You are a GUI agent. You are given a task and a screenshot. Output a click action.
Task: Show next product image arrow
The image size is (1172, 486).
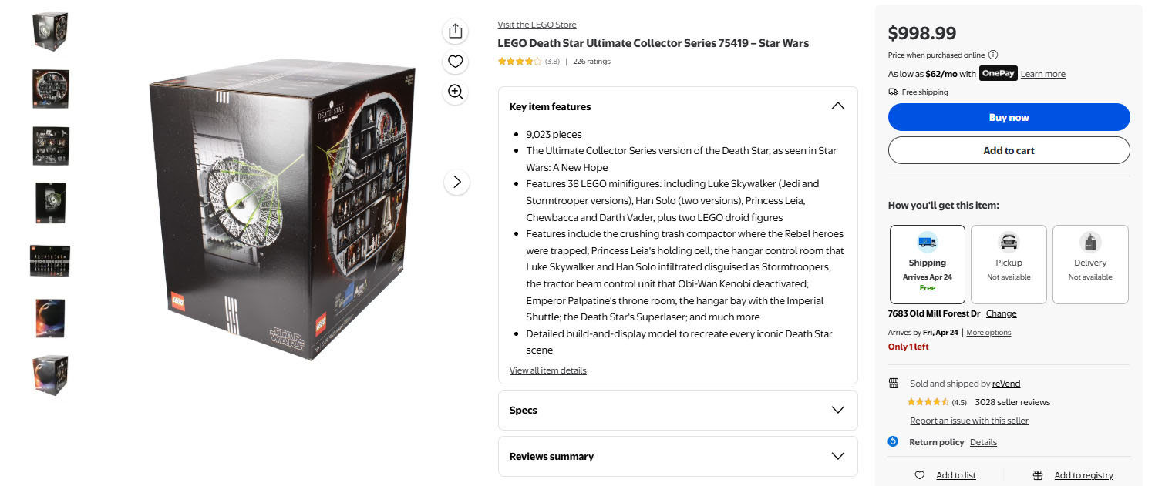click(456, 182)
